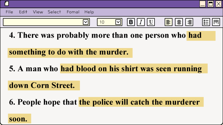
Task: Toggle italic formatting button
Action: (x=141, y=22)
